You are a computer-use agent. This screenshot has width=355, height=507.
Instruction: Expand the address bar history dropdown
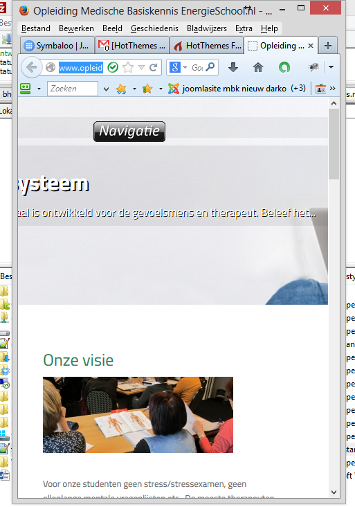pos(141,67)
